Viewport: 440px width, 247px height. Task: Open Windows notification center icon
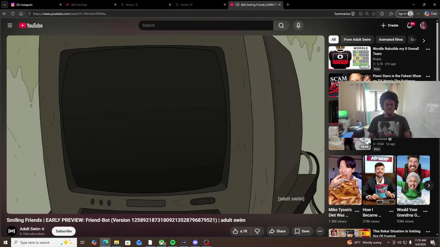click(433, 243)
